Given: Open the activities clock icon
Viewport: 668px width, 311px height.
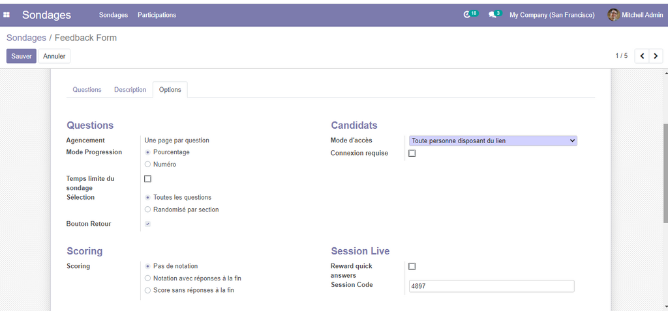Looking at the screenshot, I should [x=466, y=14].
